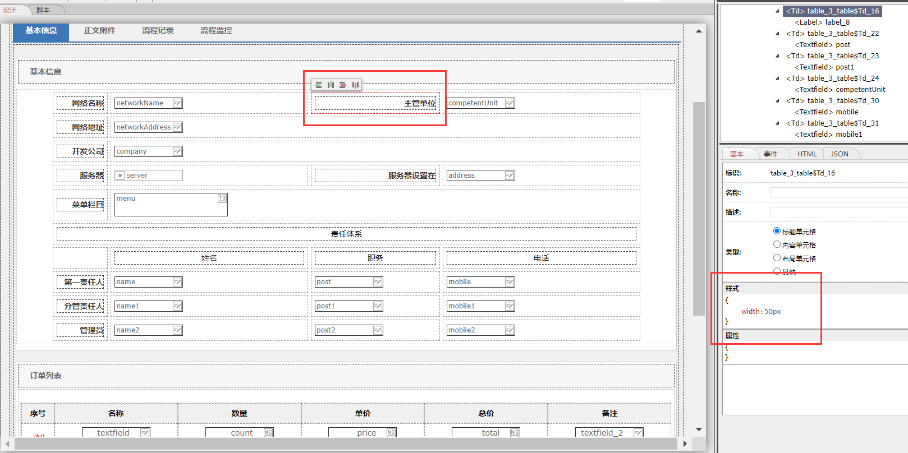Click the design canvas scroll-up arrow

(699, 31)
